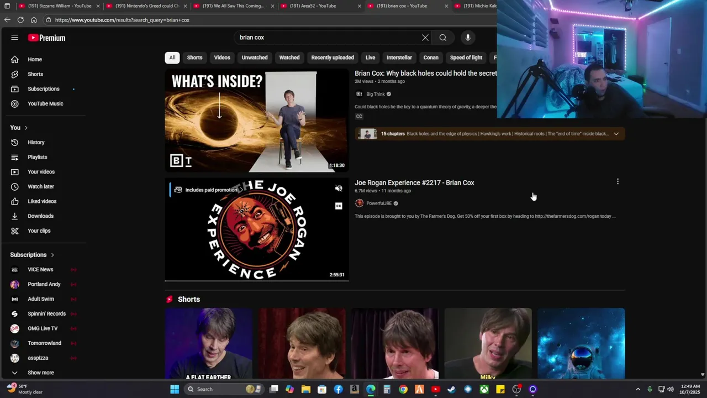
Task: Select the Live filter chip
Action: 371,57
